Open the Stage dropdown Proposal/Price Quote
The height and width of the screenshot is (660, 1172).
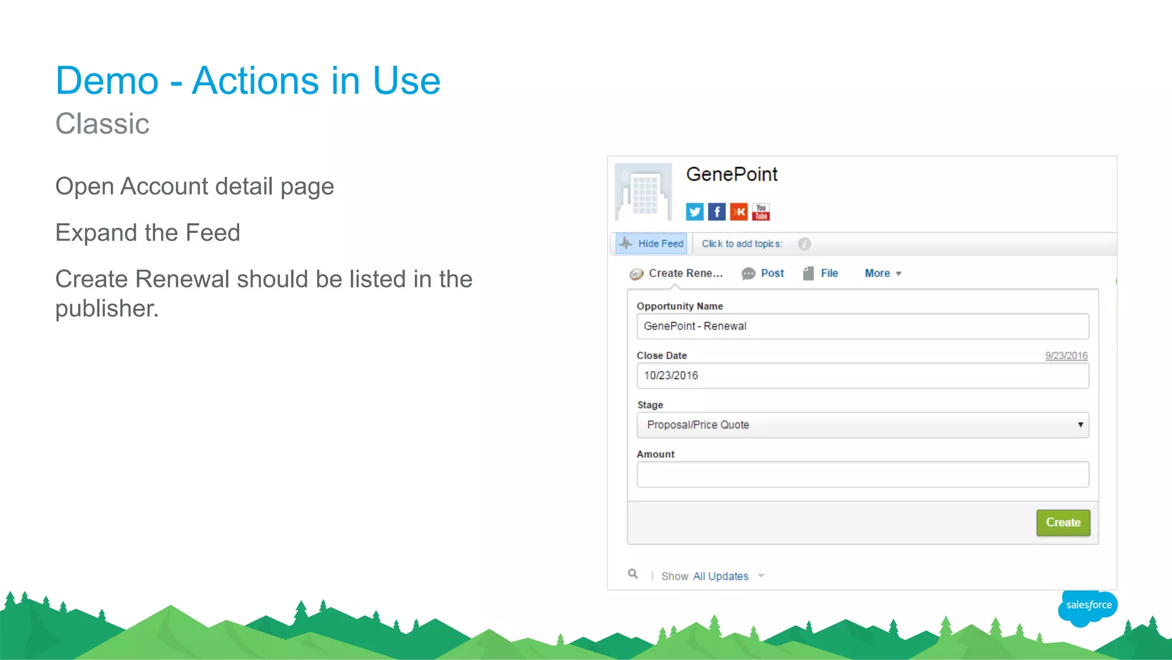coord(863,425)
